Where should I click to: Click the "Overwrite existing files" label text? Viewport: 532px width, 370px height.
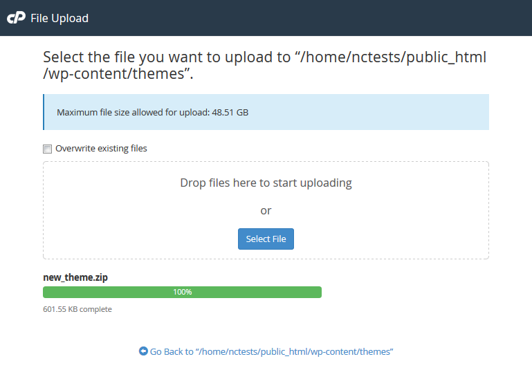click(101, 148)
